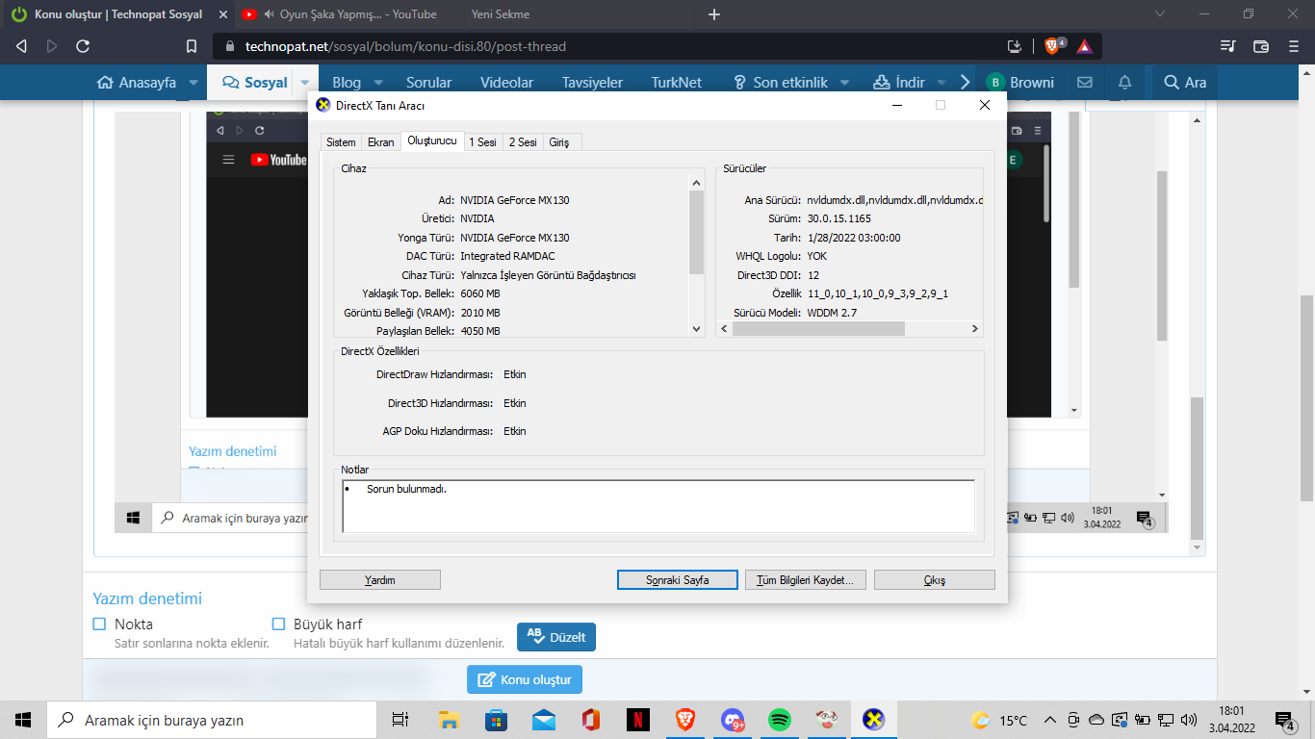Open the Sorular nav link
The width and height of the screenshot is (1315, 739).
(x=428, y=83)
